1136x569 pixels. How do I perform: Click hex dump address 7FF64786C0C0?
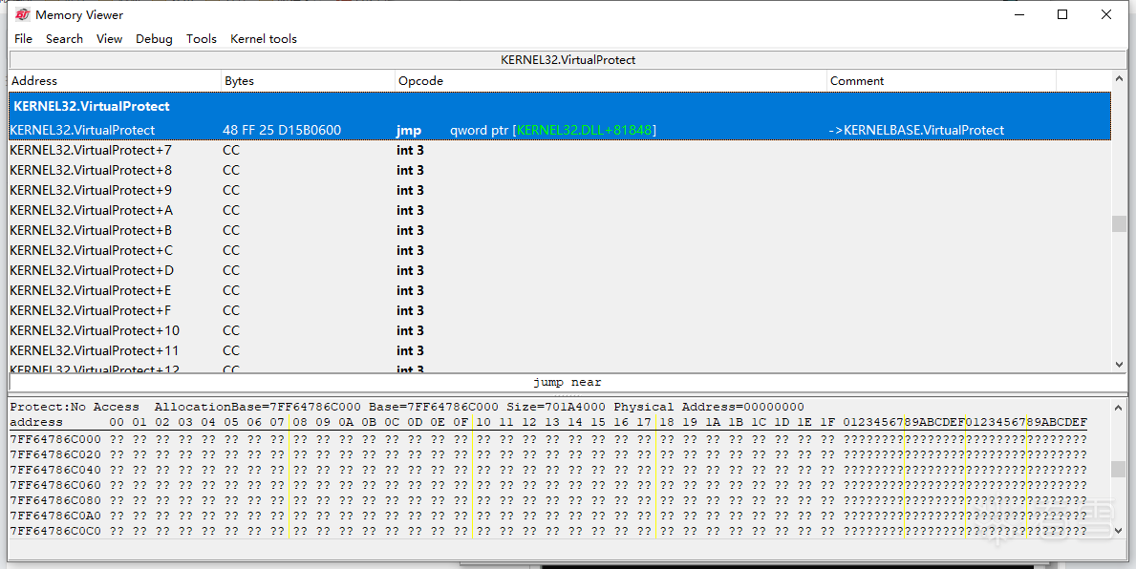pyautogui.click(x=55, y=531)
